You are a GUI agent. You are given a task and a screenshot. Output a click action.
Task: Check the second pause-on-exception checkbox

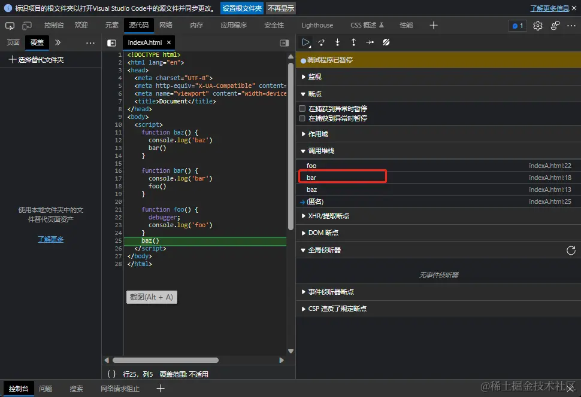(302, 118)
